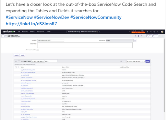Click the #ServiceNow hashtag
Image resolution: width=168 pixels, height=120 pixels.
19,17
